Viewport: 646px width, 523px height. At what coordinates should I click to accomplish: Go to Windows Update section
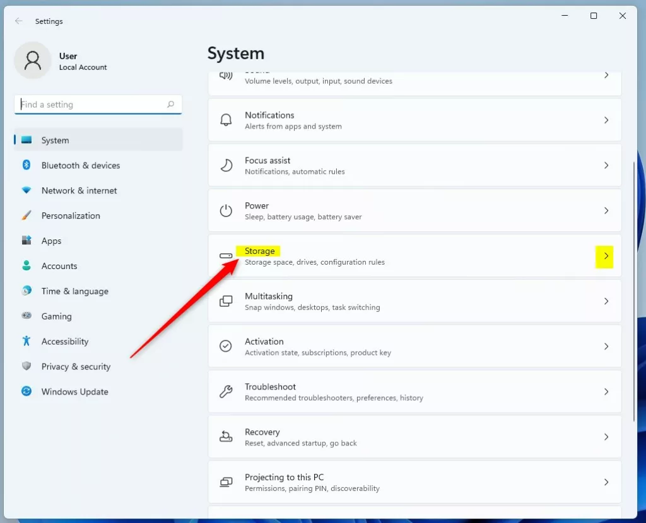pos(98,391)
